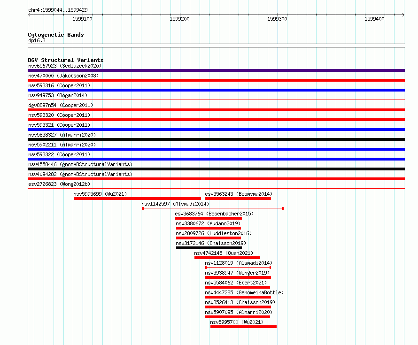418x345 pixels.
Task: Select the nsv949753 (Dogan2014) label
Action: (x=58, y=95)
